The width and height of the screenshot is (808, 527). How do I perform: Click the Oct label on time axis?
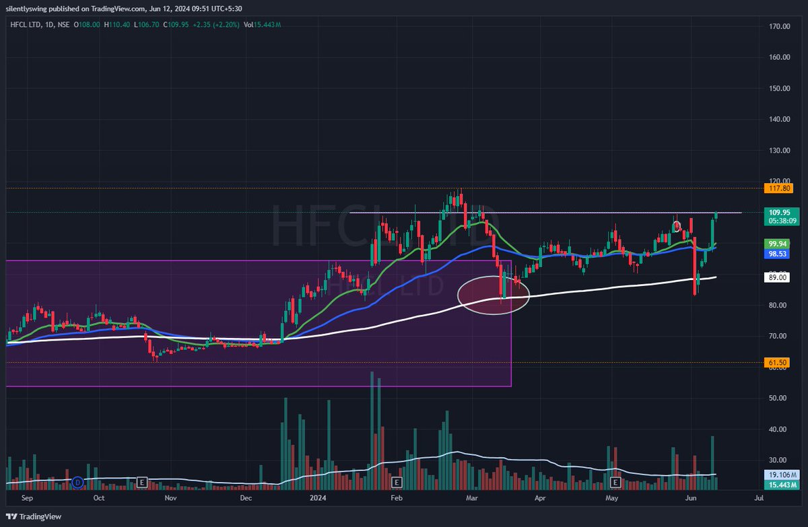(99, 499)
